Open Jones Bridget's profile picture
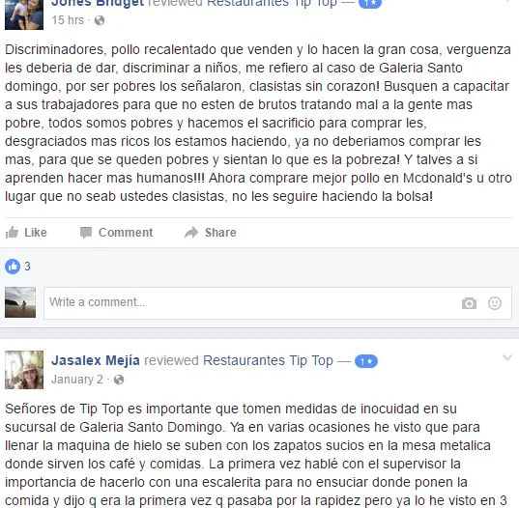 pos(24,14)
